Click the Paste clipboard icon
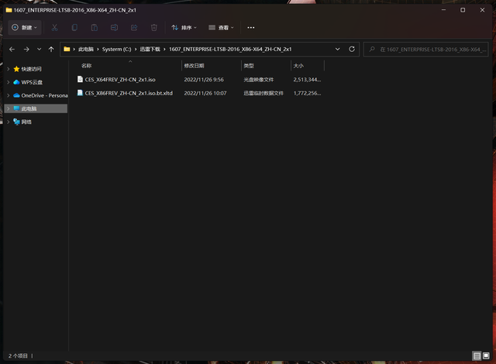This screenshot has width=496, height=364. point(95,28)
